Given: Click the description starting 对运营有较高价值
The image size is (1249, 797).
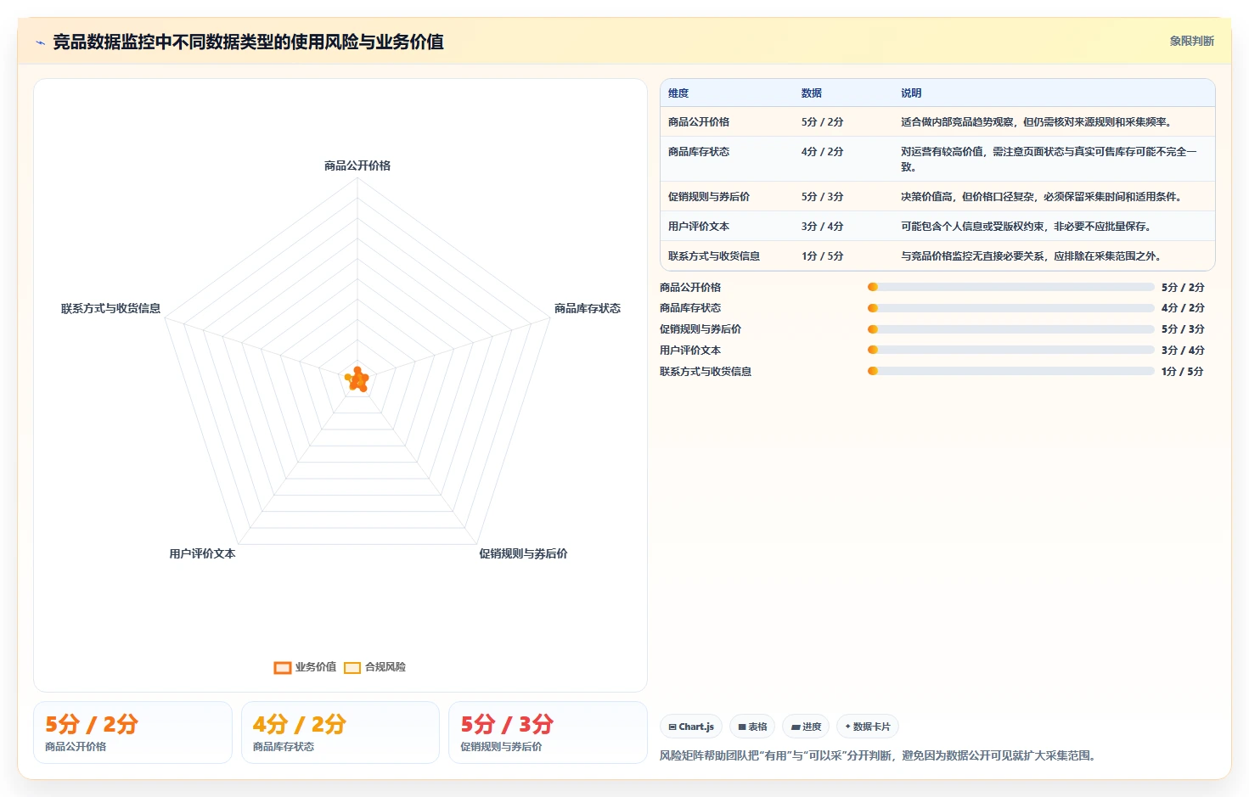Looking at the screenshot, I should (x=1049, y=160).
